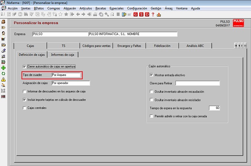The image size is (251, 166).
Task: Check the Cajas centrales box
Action: click(x=24, y=108)
